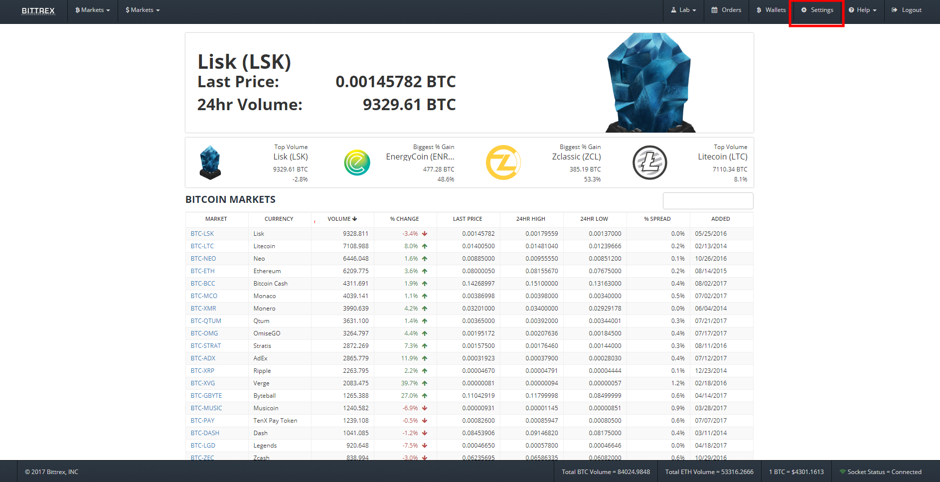The height and width of the screenshot is (482, 940).
Task: Click the Lisk crystal icon under Top Volume
Action: (210, 162)
